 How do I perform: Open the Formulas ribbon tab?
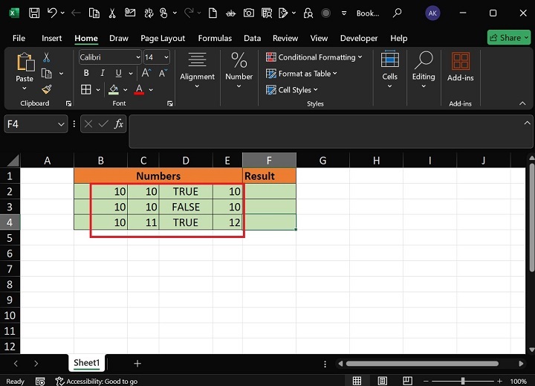(214, 38)
